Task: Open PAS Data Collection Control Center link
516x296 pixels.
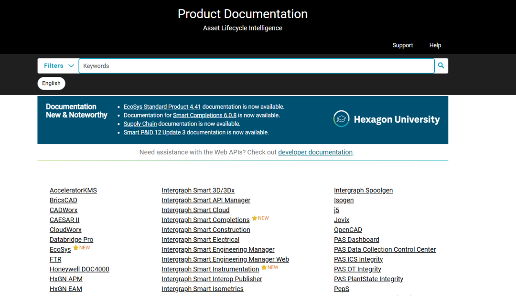Action: point(385,249)
